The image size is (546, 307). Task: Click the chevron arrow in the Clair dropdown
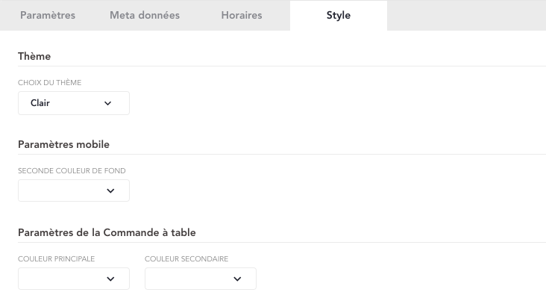(x=107, y=103)
